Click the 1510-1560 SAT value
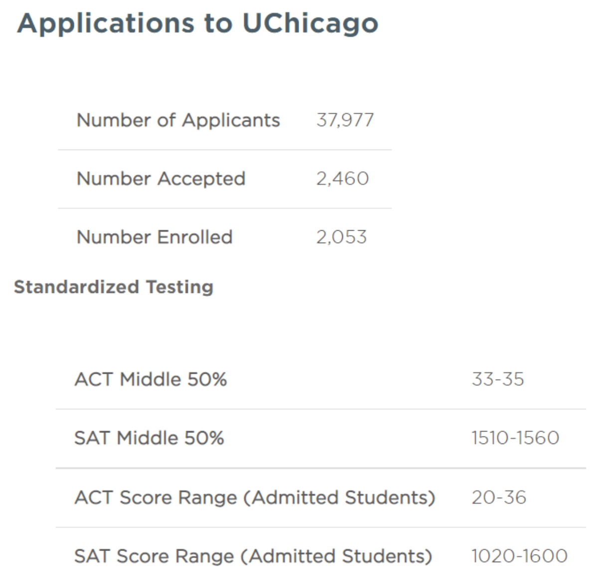The width and height of the screenshot is (609, 588). click(515, 438)
